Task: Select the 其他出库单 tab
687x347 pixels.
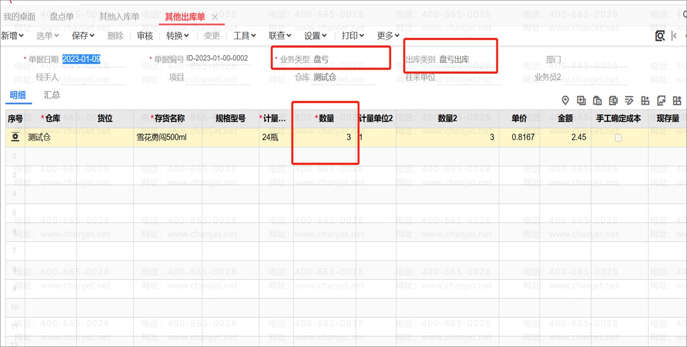Action: (x=185, y=17)
